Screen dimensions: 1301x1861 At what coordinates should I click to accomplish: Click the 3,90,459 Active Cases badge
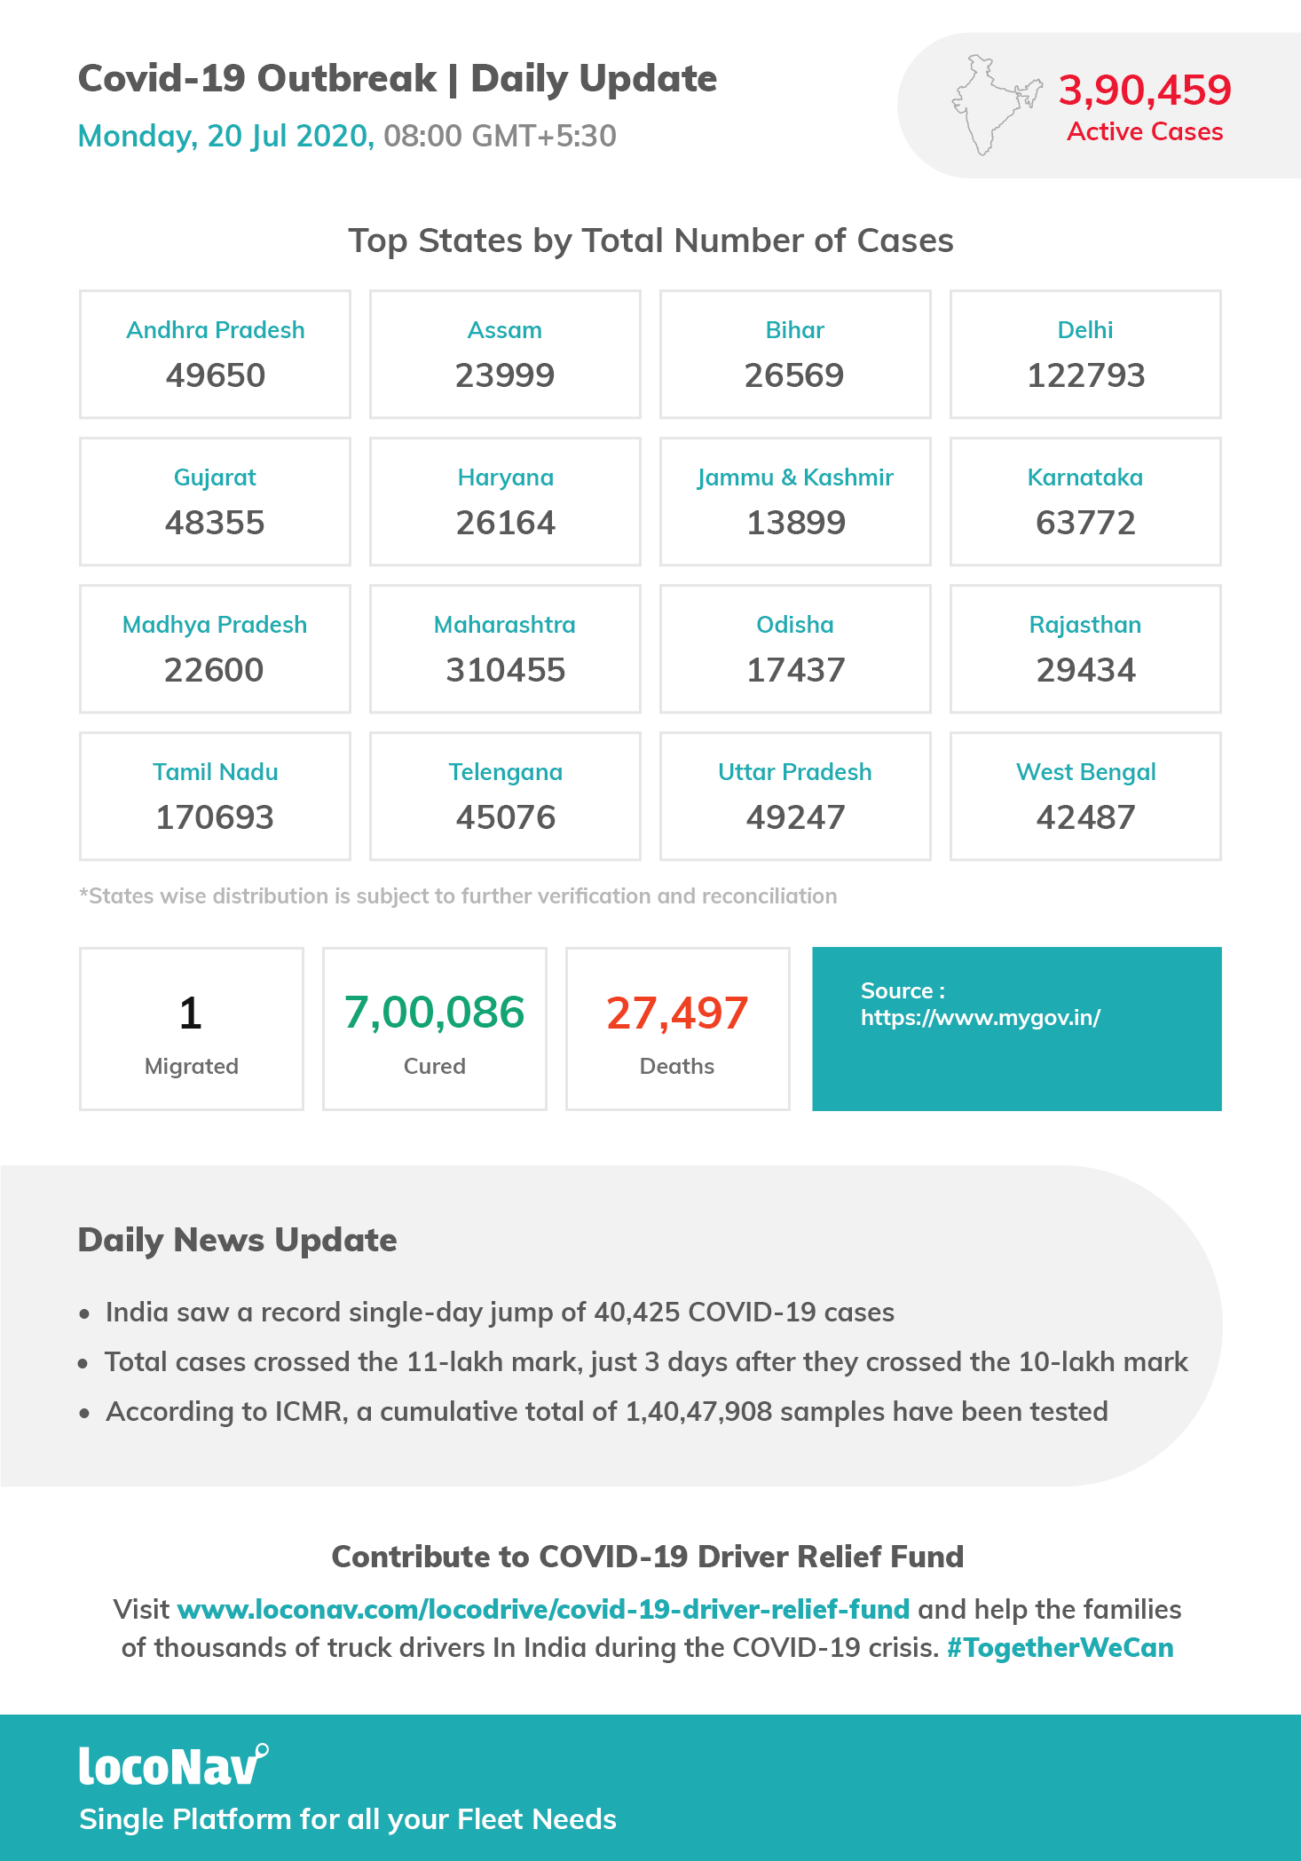[x=1099, y=106]
